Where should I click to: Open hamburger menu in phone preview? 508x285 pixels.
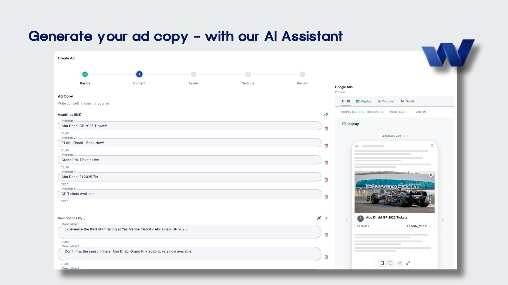point(357,146)
